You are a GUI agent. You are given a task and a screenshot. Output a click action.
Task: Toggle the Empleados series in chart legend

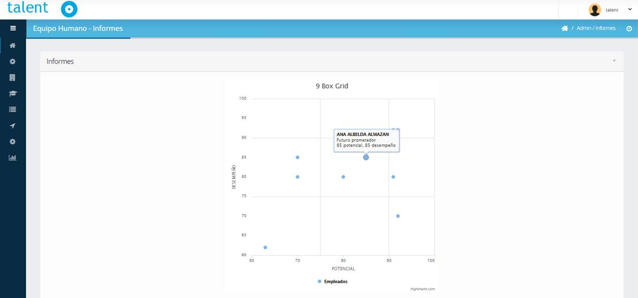tap(336, 282)
